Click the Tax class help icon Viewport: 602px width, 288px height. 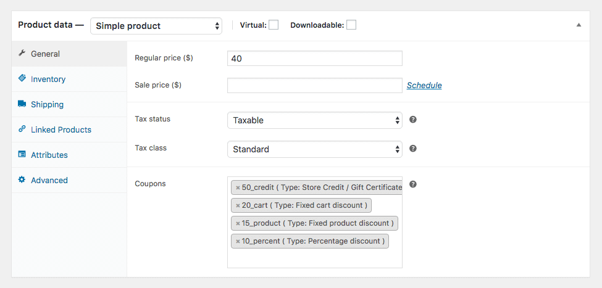pos(413,149)
